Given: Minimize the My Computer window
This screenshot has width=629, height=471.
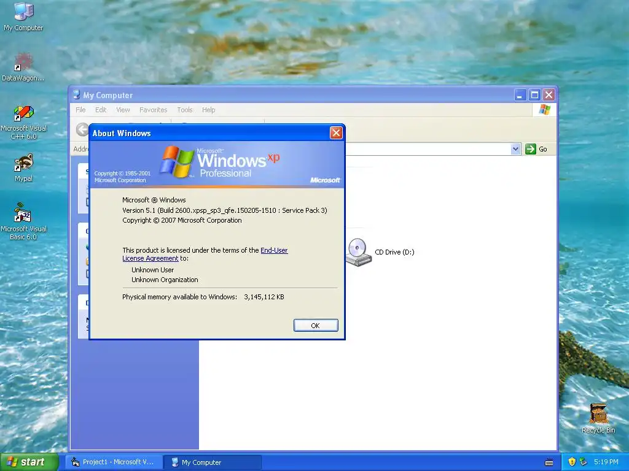Looking at the screenshot, I should 520,95.
